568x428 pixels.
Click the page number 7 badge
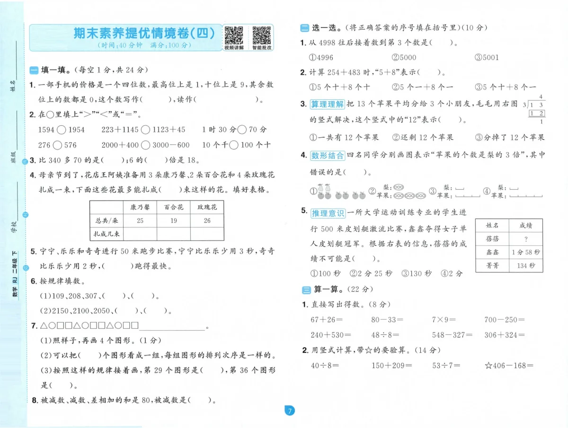click(x=290, y=411)
